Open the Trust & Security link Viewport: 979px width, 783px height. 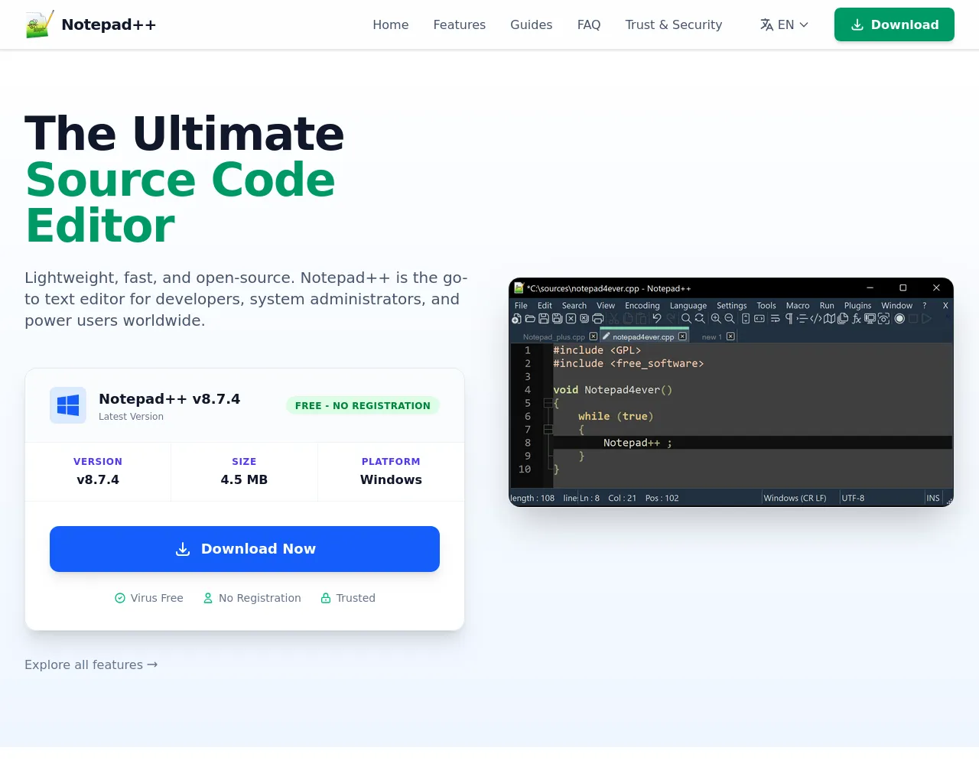pyautogui.click(x=674, y=24)
